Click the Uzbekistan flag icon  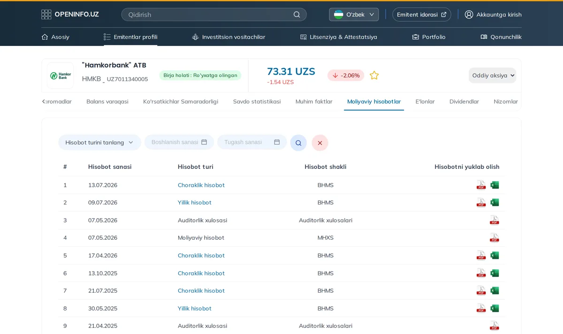click(338, 15)
